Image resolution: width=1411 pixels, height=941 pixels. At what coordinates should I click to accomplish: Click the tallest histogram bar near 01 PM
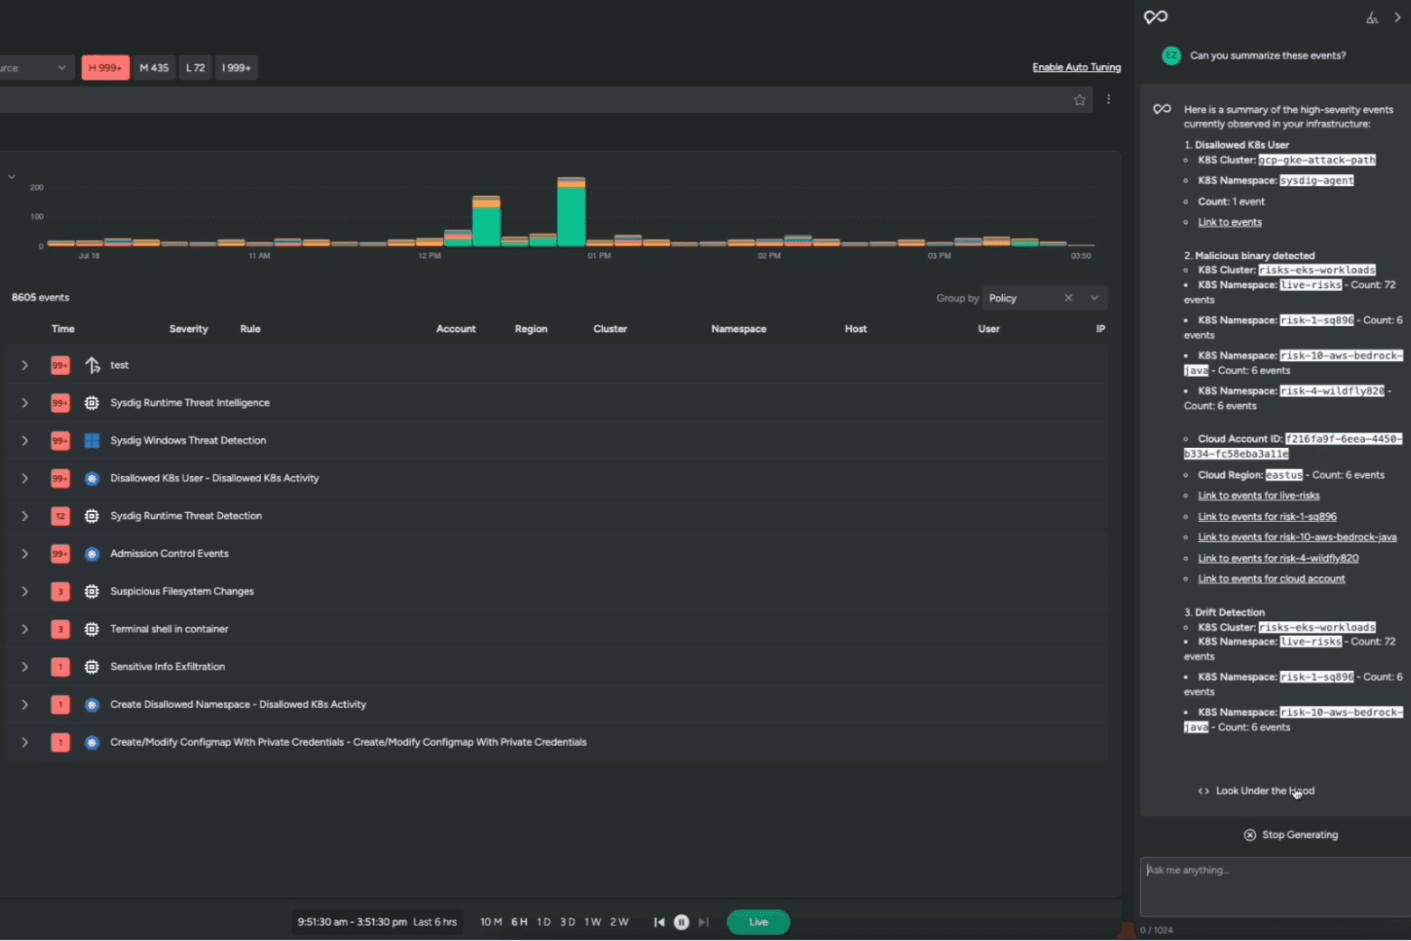[571, 212]
